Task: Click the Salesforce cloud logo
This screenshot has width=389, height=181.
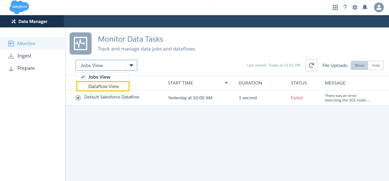Action: pos(19,7)
